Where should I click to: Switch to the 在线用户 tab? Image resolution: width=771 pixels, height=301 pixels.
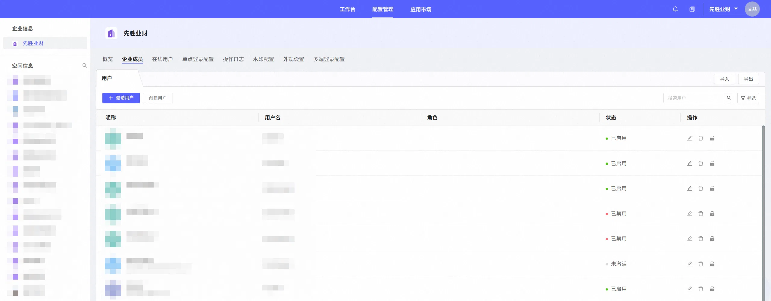click(x=162, y=59)
